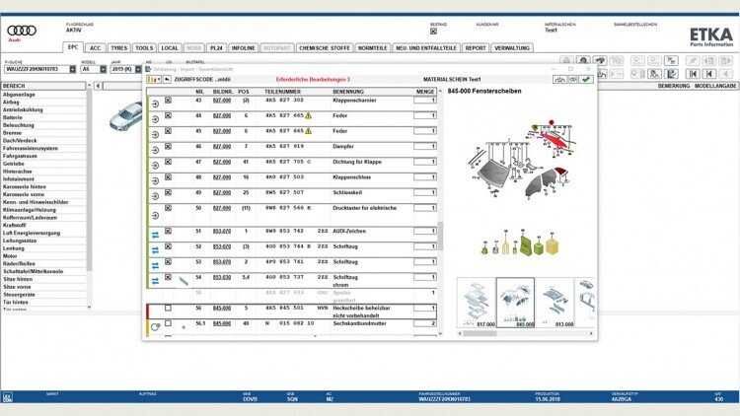Switch to the ACC tab

(x=96, y=48)
